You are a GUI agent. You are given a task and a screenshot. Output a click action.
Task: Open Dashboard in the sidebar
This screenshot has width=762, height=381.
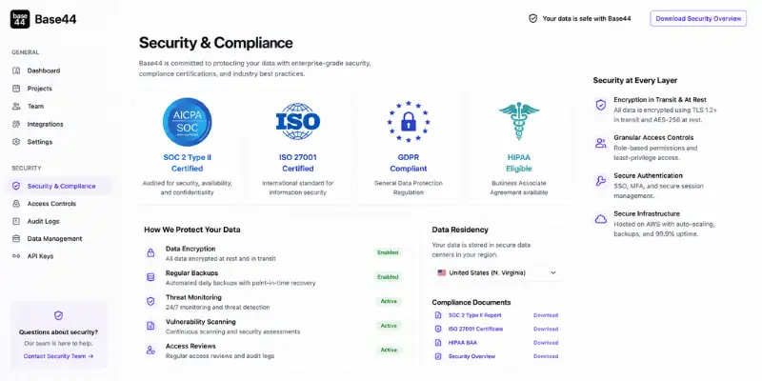point(44,70)
